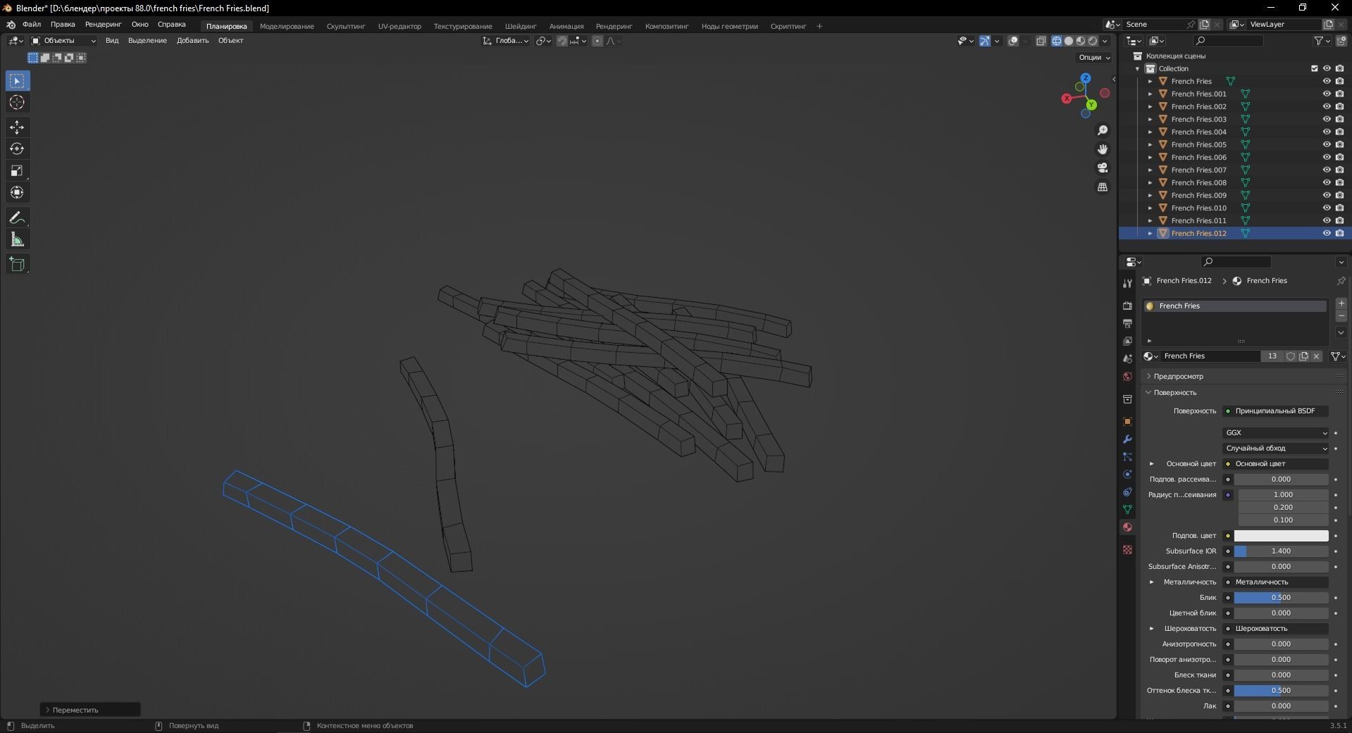Image resolution: width=1352 pixels, height=733 pixels.
Task: Open the Окно menu
Action: (139, 25)
